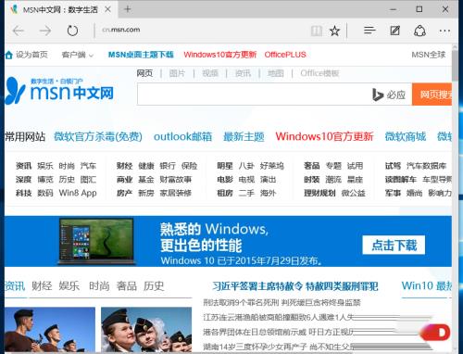Click the red floating D badge icon
Viewport: 463px width, 354px height.
click(436, 332)
